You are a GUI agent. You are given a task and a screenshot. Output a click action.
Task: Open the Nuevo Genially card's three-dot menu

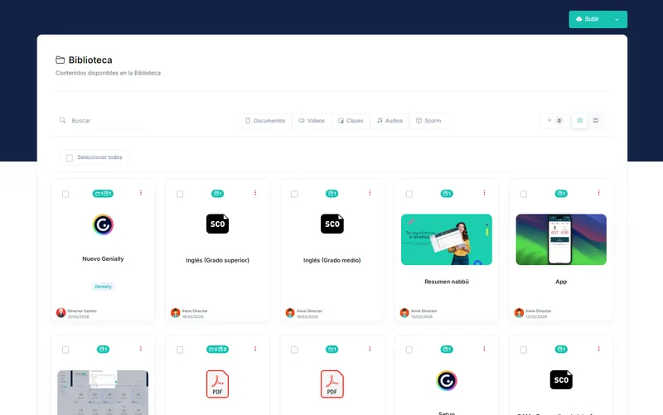click(141, 193)
